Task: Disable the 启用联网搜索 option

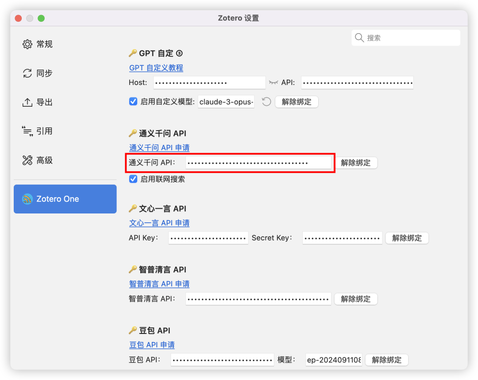Action: tap(133, 179)
